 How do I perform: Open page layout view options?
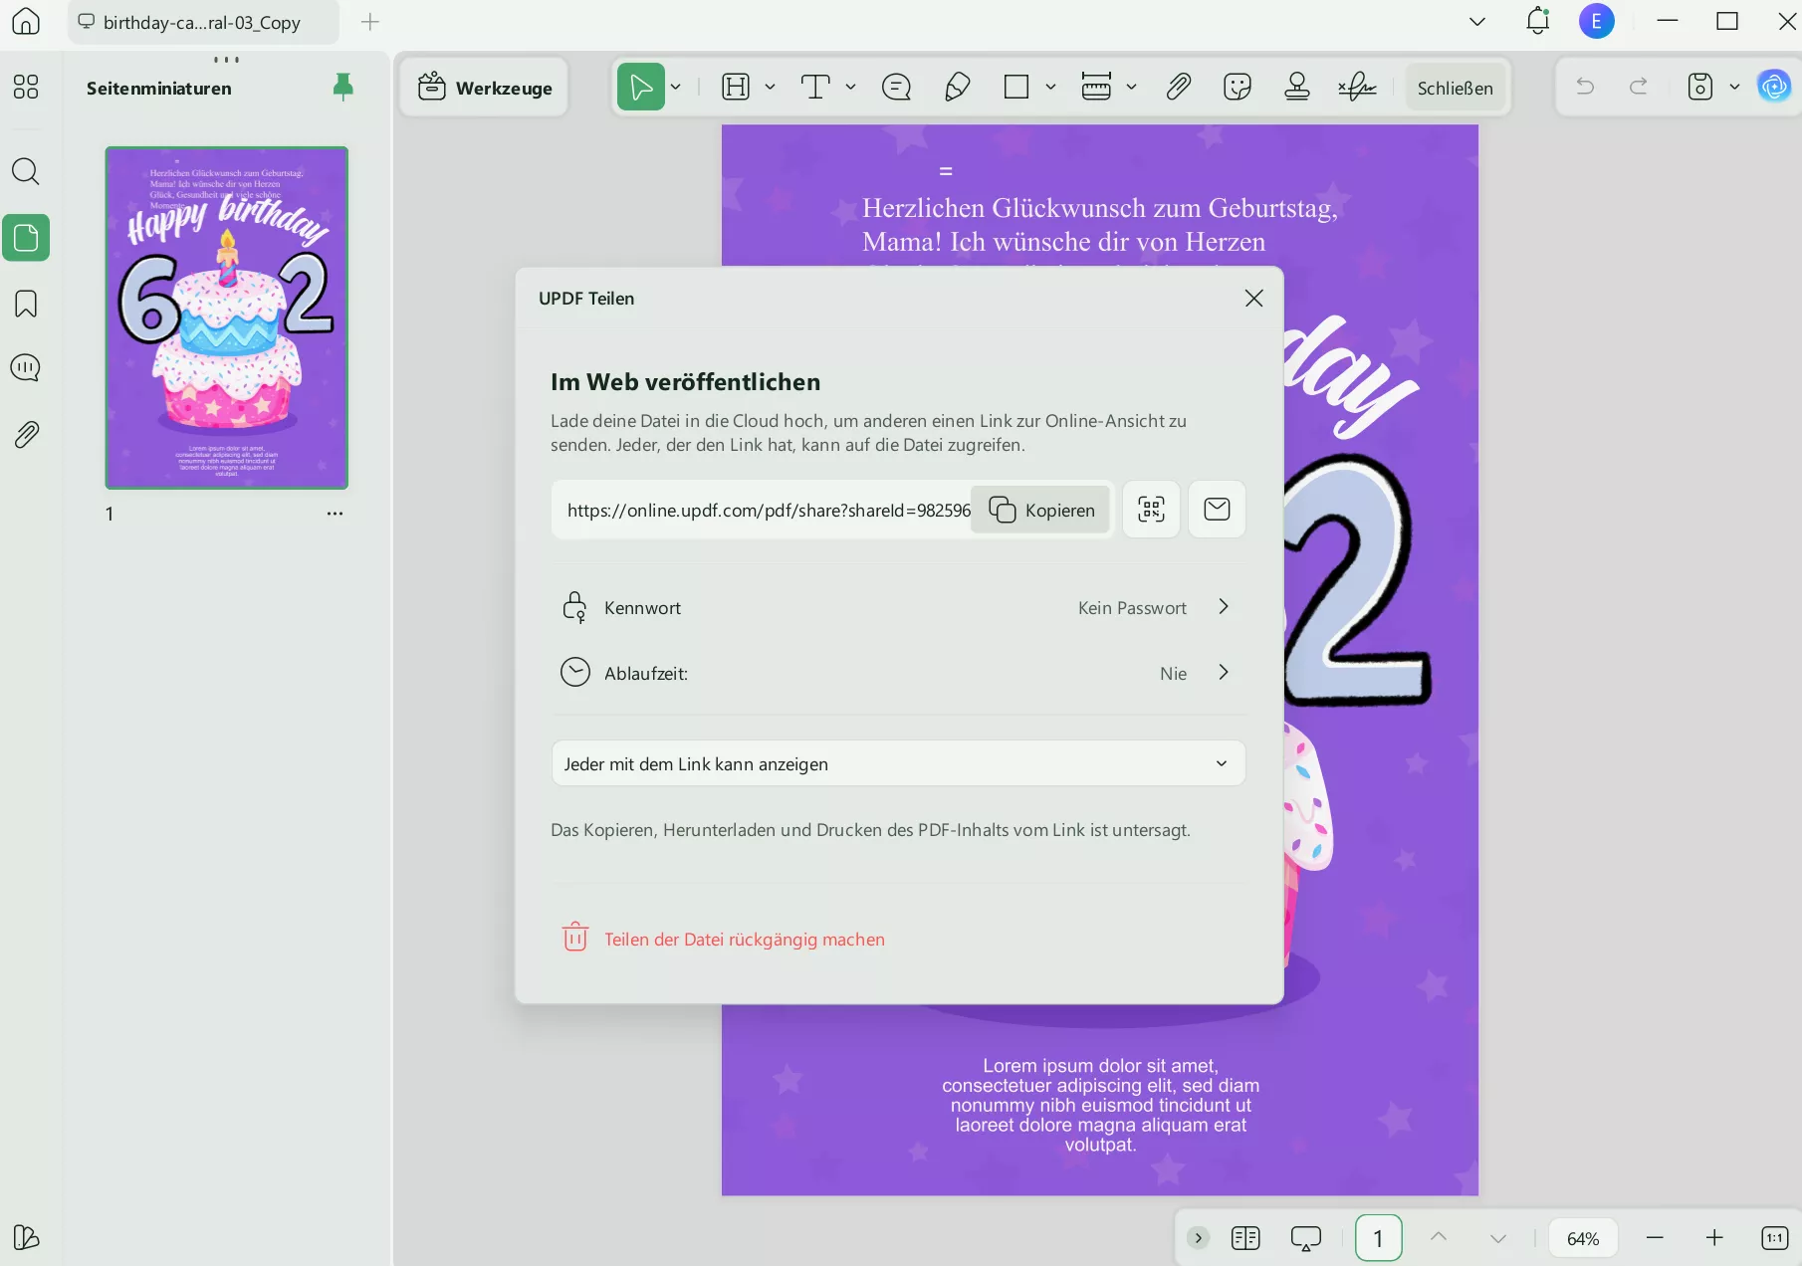(x=1245, y=1238)
